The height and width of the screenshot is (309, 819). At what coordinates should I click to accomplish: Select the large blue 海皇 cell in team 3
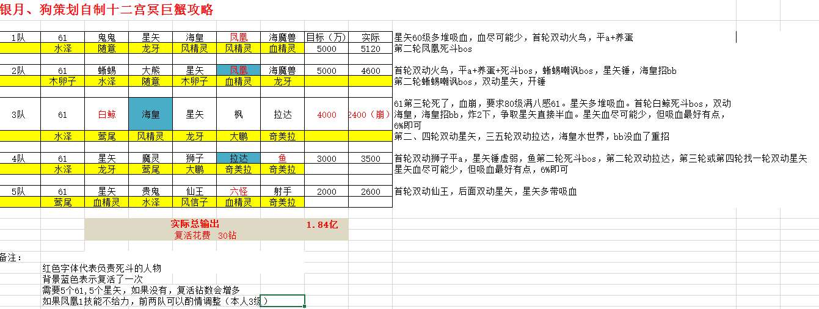150,114
